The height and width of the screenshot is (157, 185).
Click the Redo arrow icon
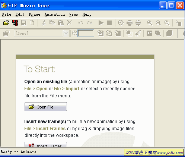[89, 23]
